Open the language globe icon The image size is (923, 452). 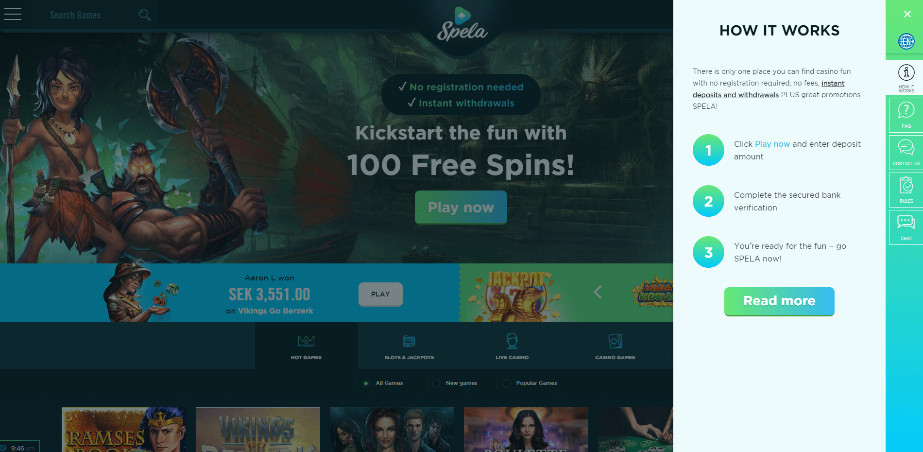(906, 41)
